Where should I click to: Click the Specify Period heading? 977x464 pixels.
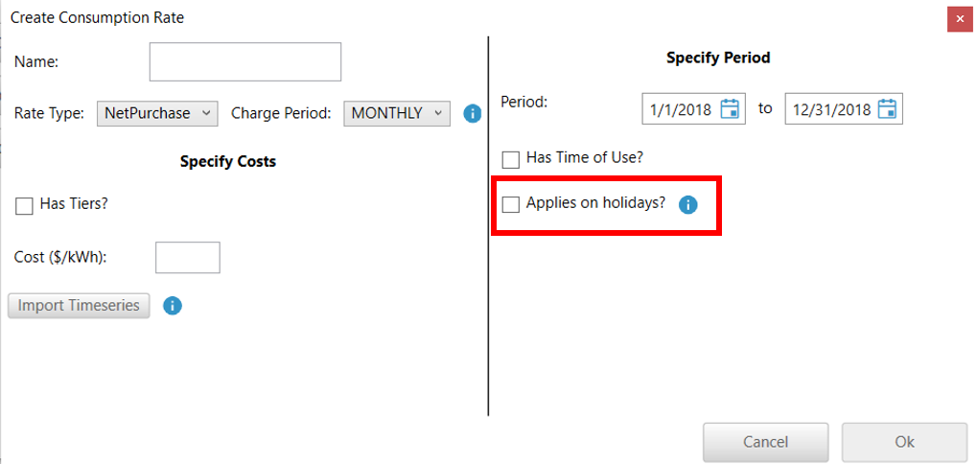[x=718, y=58]
